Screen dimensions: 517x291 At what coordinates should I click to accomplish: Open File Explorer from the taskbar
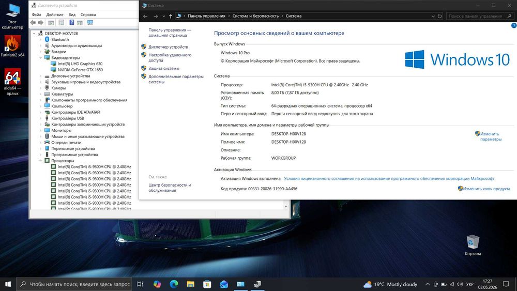click(x=191, y=284)
